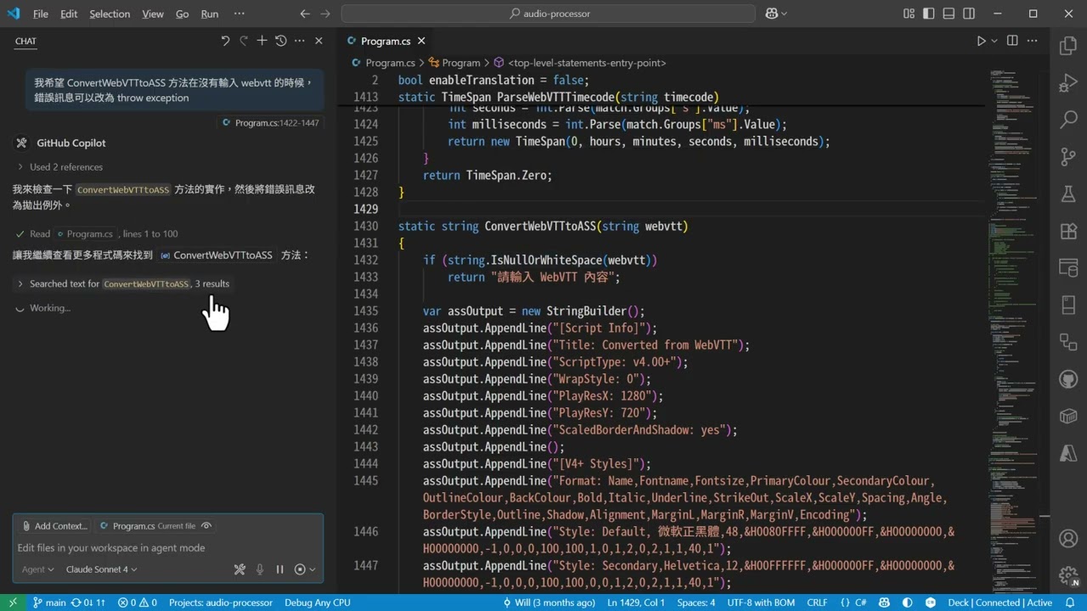The height and width of the screenshot is (611, 1087).
Task: Open the Search view
Action: (1068, 120)
